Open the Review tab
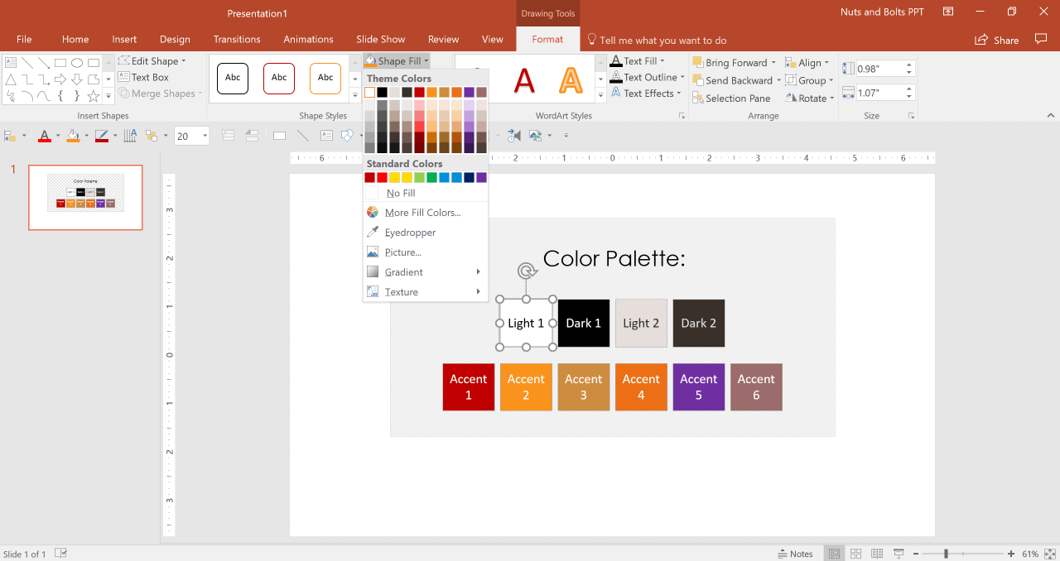1060x561 pixels. tap(443, 39)
